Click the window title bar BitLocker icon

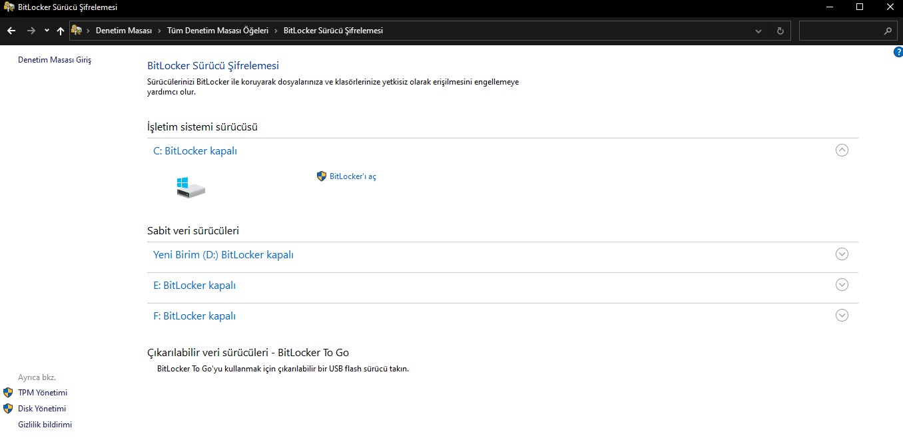[x=9, y=7]
